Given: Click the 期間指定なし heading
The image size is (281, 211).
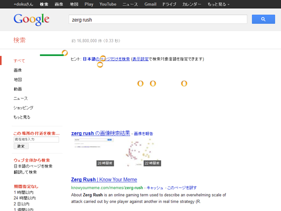Looking at the screenshot, I should (x=26, y=187).
